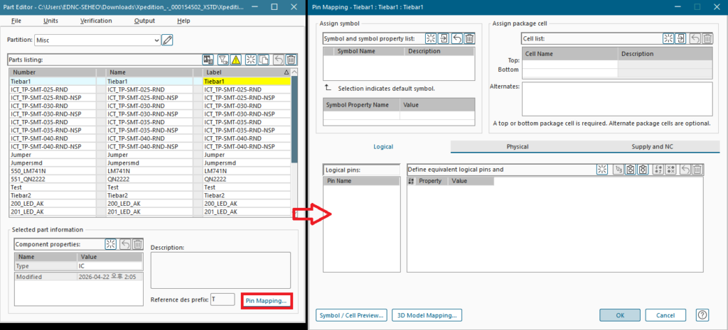Image resolution: width=728 pixels, height=330 pixels.
Task: Open Symbol / Cell Preview...
Action: point(352,314)
